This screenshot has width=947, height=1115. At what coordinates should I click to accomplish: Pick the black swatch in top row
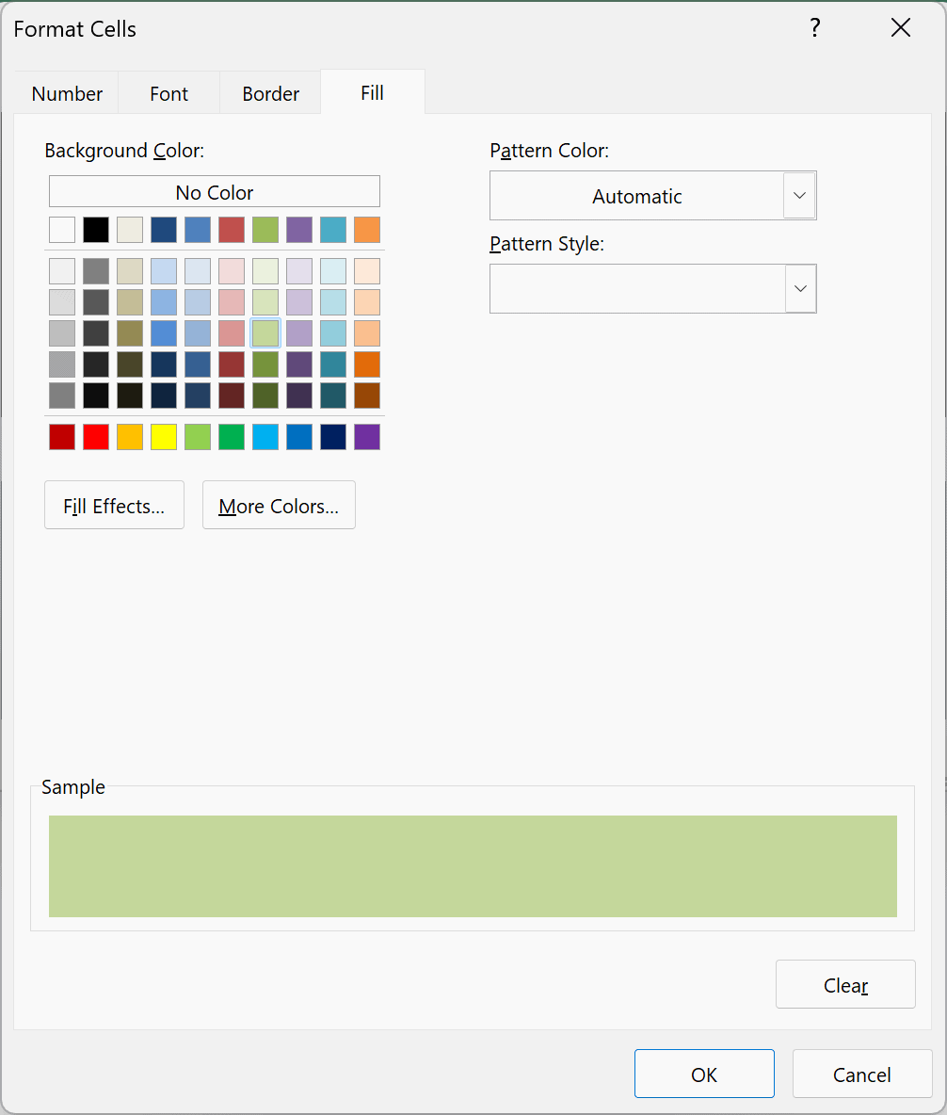pyautogui.click(x=96, y=230)
